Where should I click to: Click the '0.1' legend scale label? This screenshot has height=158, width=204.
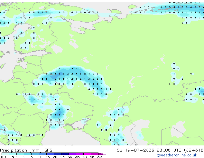click(x=4, y=157)
